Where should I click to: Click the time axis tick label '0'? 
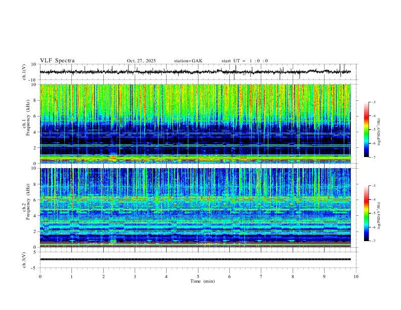point(40,277)
